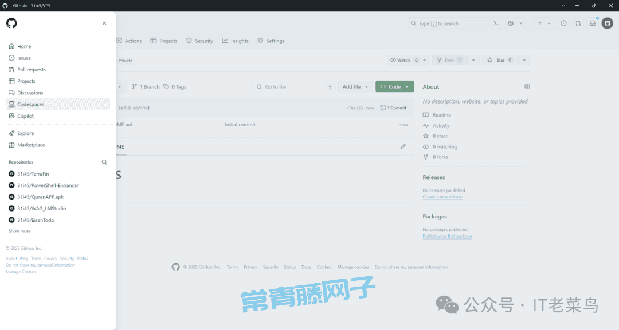
Task: Open the command palette icon
Action: click(x=496, y=23)
